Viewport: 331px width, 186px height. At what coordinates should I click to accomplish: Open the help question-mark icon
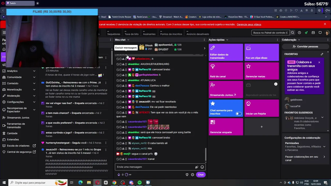[x=299, y=33]
